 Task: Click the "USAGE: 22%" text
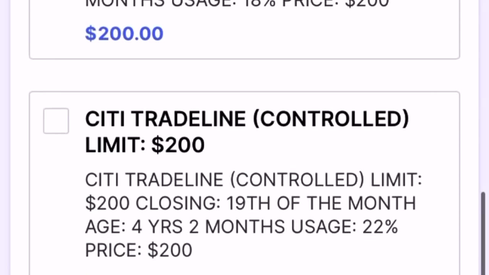(x=344, y=227)
